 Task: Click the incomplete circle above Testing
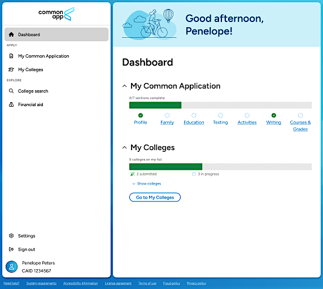(x=220, y=115)
